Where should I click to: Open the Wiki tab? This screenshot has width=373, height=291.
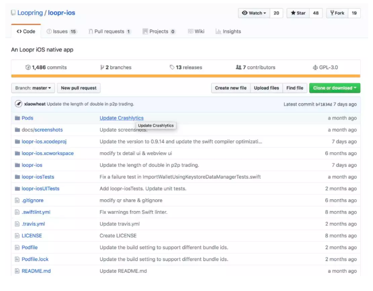[x=196, y=32]
